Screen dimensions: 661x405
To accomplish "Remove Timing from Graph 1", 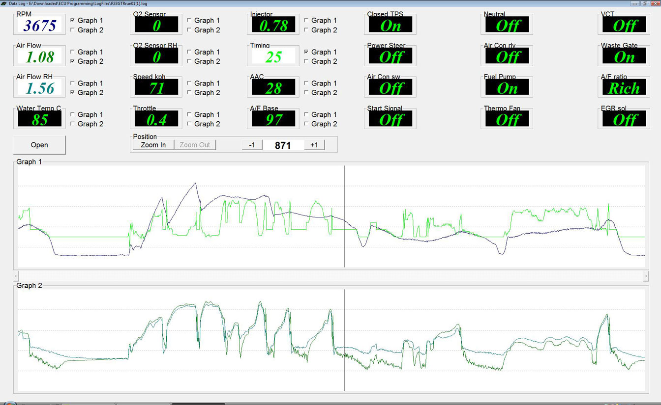I will 306,52.
